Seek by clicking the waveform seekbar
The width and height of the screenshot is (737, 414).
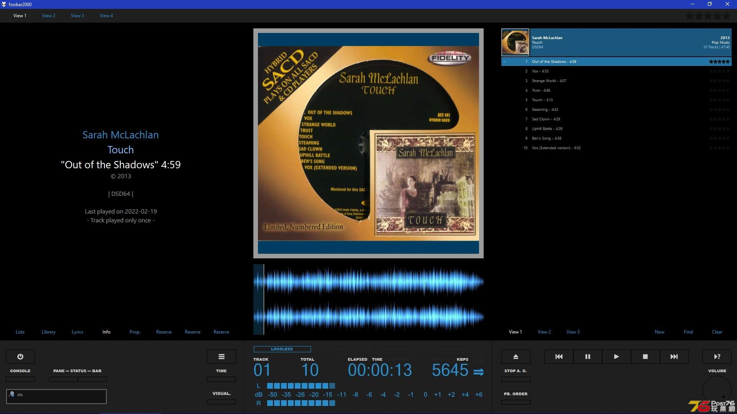pyautogui.click(x=368, y=299)
